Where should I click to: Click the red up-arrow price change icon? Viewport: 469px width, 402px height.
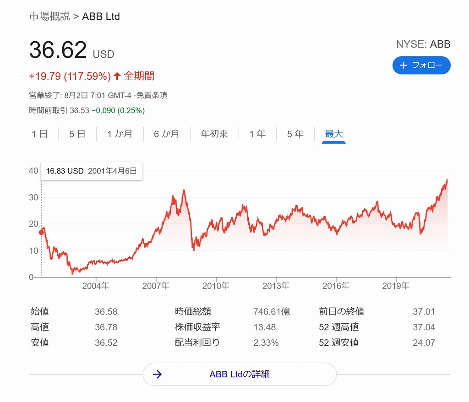pos(117,76)
